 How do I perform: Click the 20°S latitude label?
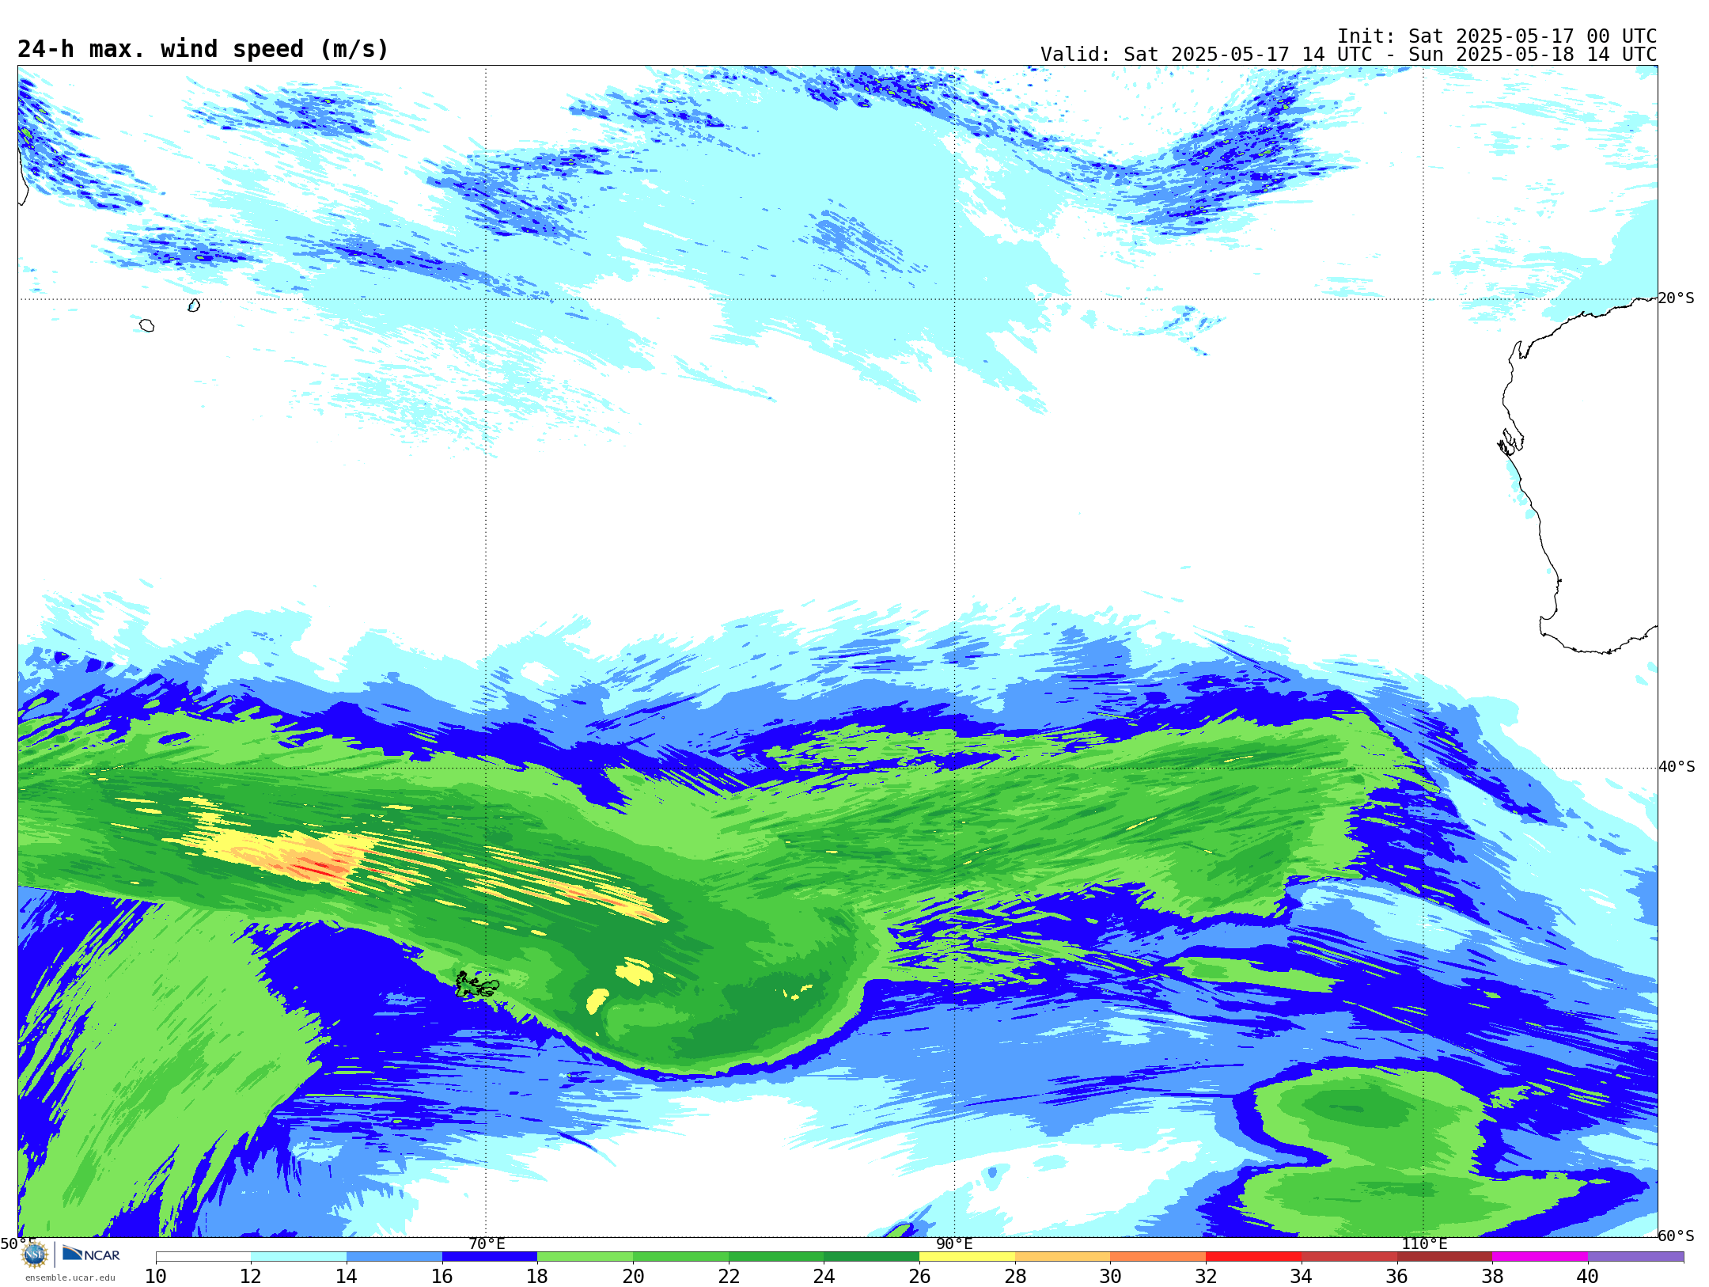point(1677,298)
